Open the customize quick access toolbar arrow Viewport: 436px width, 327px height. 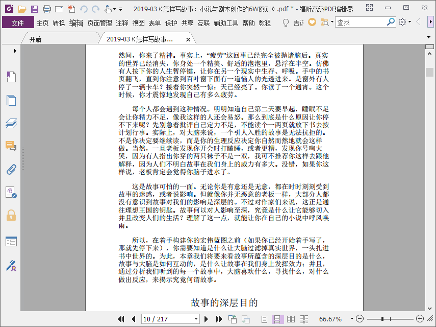click(x=121, y=9)
